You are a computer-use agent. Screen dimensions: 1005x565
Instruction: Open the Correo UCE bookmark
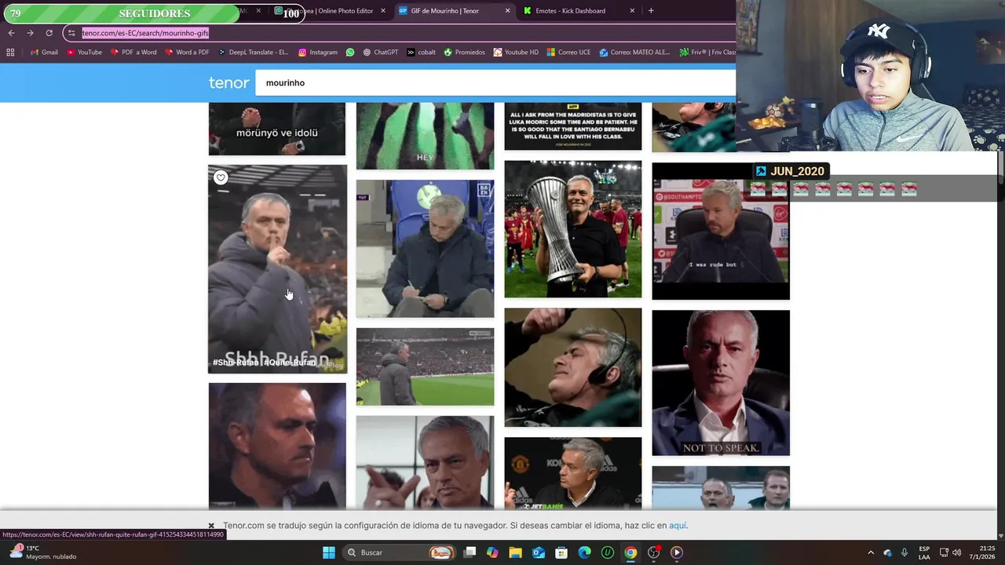(568, 53)
